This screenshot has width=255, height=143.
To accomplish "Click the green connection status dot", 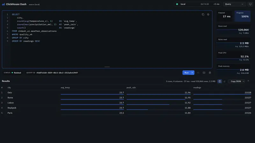I will click(x=177, y=4).
